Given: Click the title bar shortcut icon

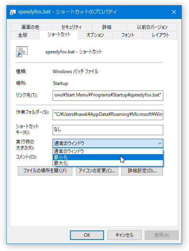Looking at the screenshot, I should coord(13,12).
